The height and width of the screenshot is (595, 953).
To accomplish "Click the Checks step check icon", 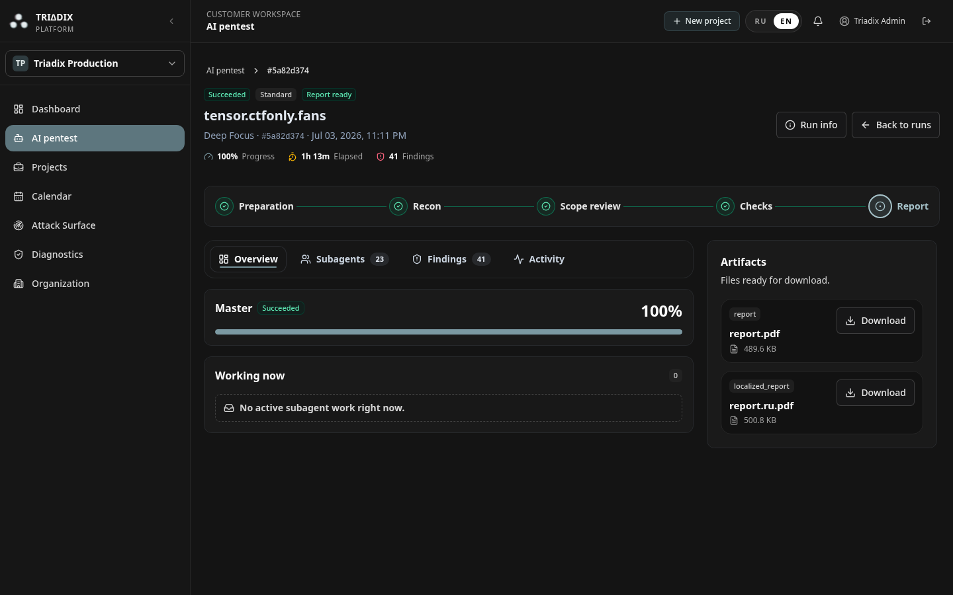I will [x=725, y=206].
